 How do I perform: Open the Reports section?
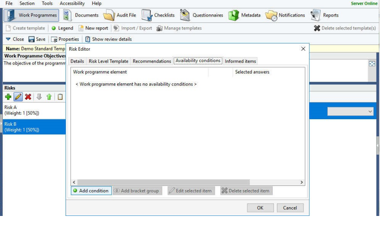pos(325,15)
